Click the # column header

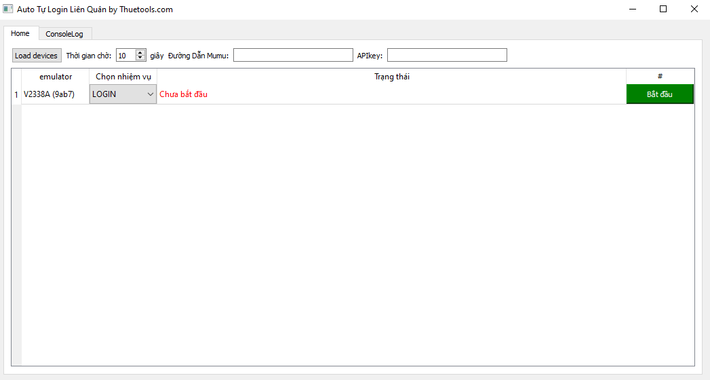click(x=659, y=77)
